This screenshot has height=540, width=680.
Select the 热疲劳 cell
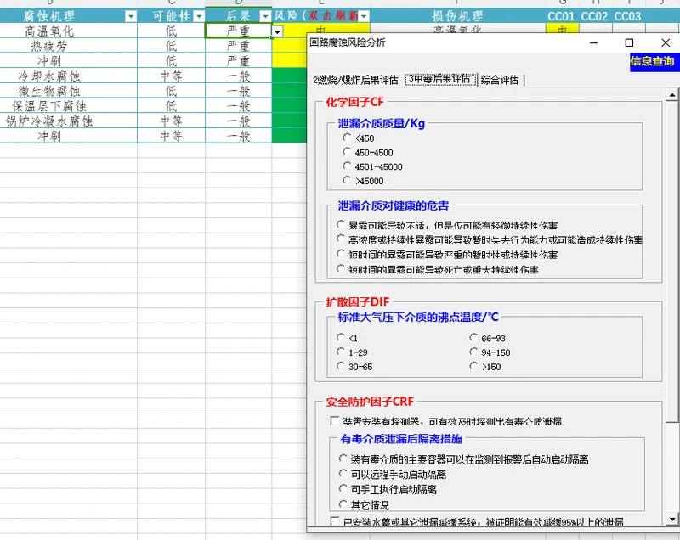69,46
